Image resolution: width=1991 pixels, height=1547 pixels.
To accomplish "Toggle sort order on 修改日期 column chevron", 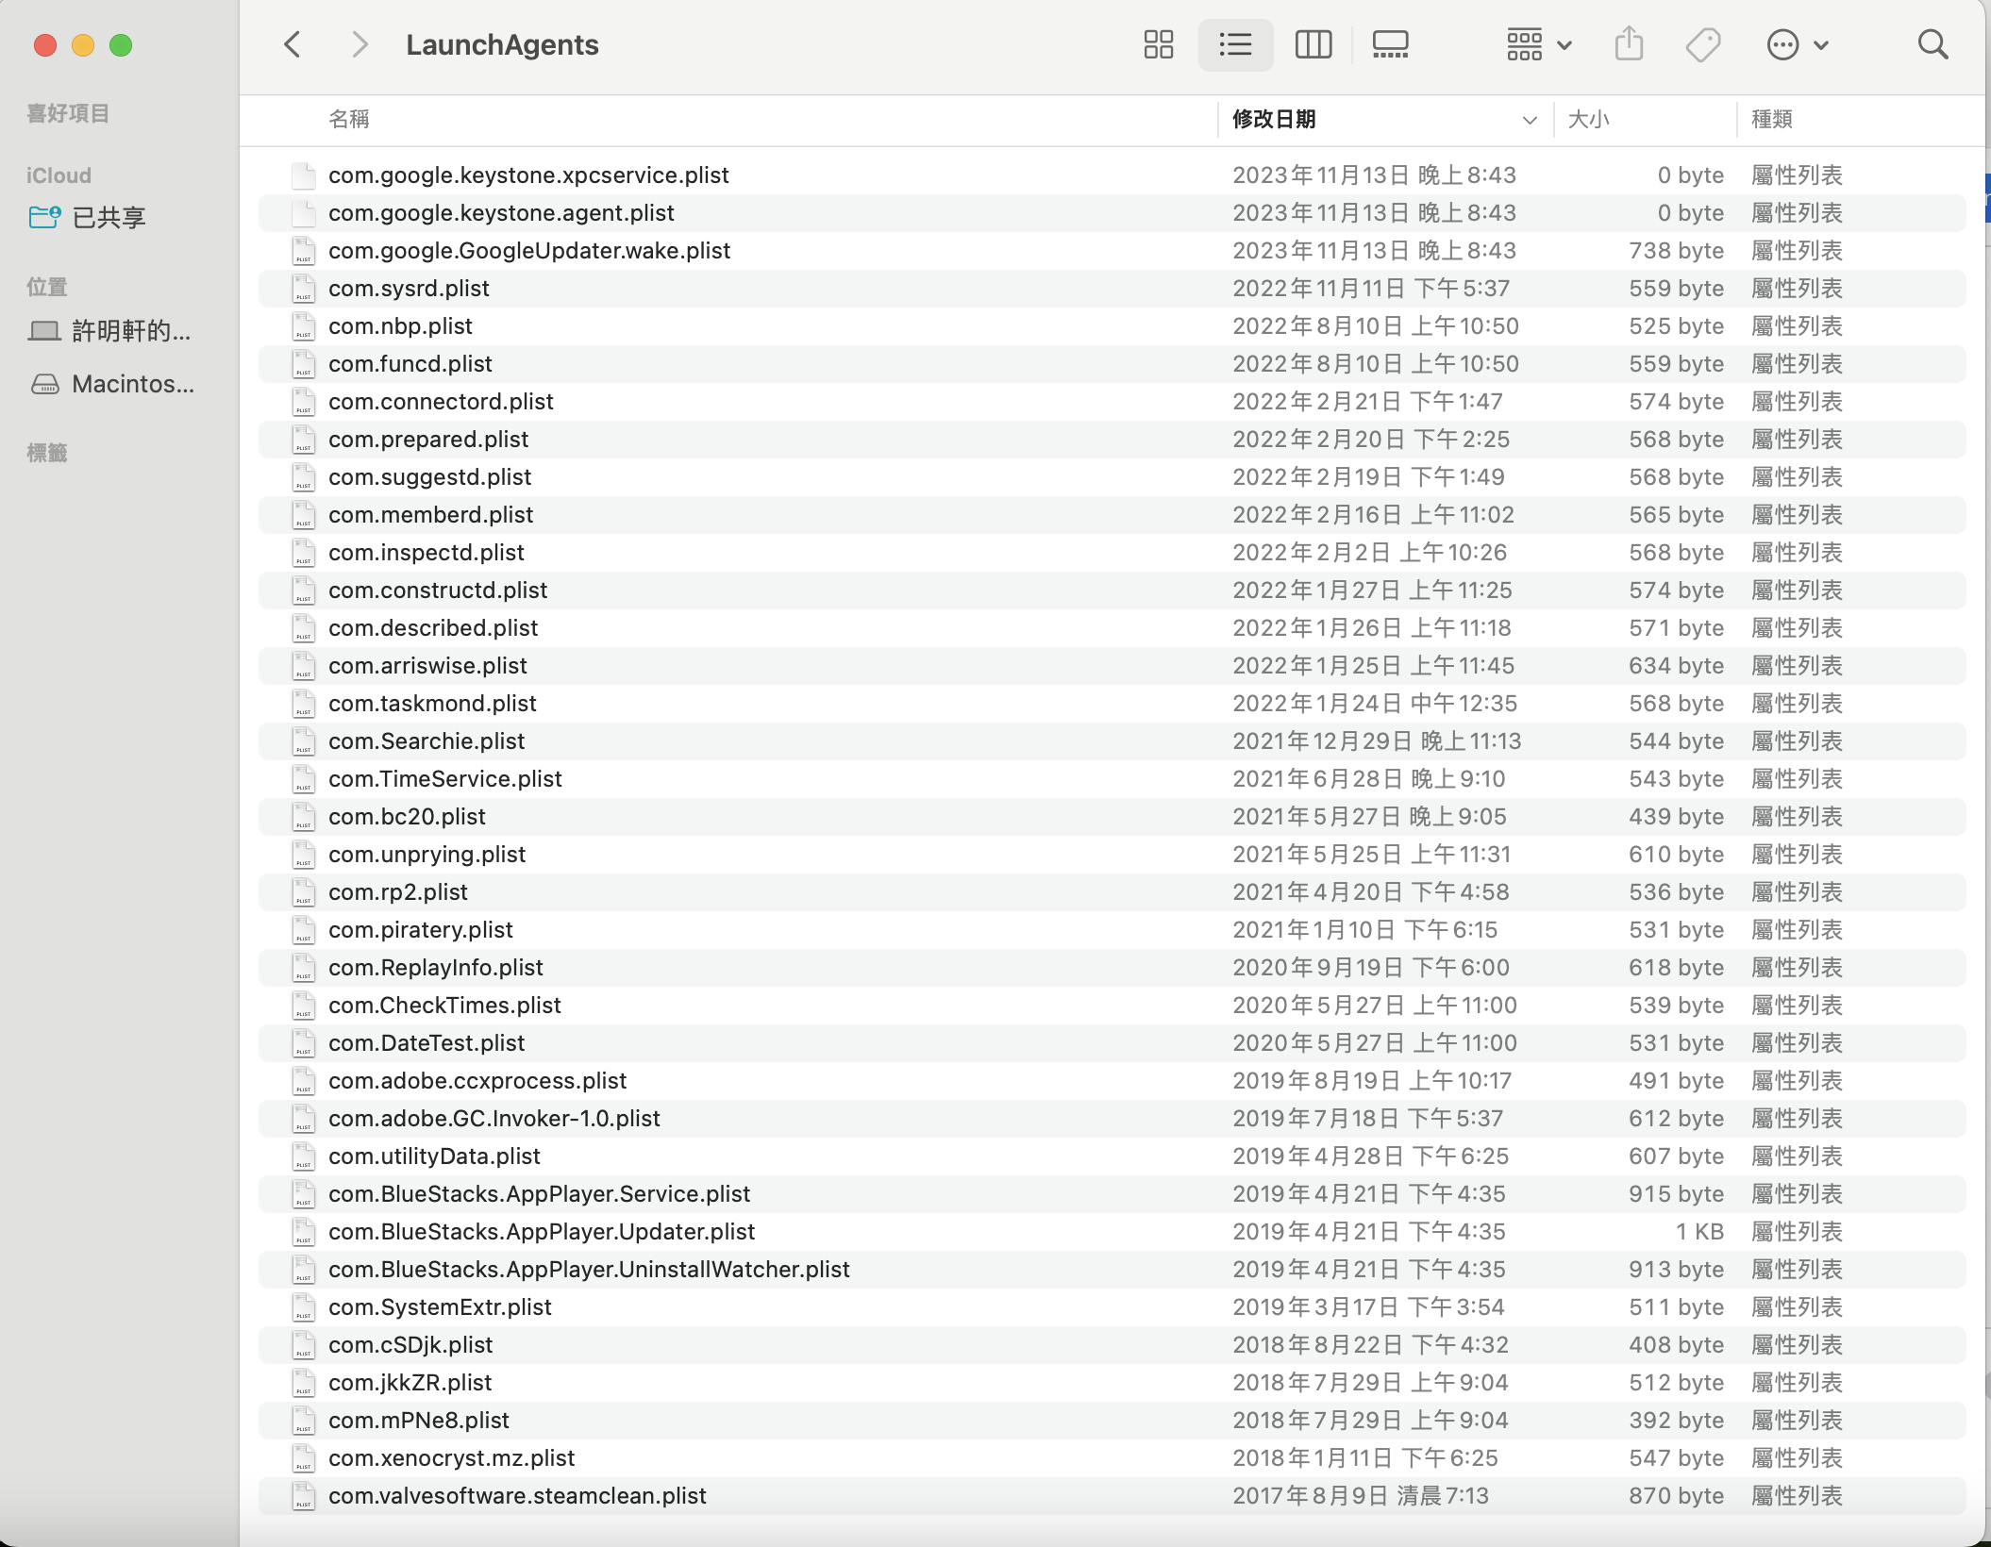I will (1530, 120).
